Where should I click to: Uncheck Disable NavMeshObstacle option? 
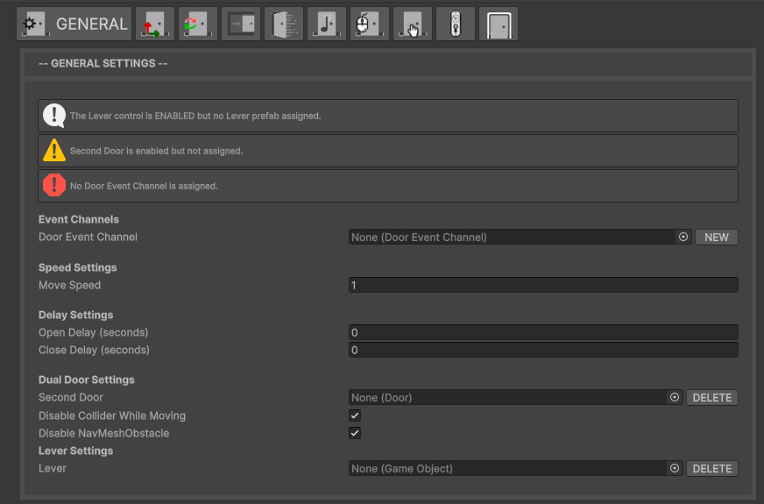coord(355,433)
